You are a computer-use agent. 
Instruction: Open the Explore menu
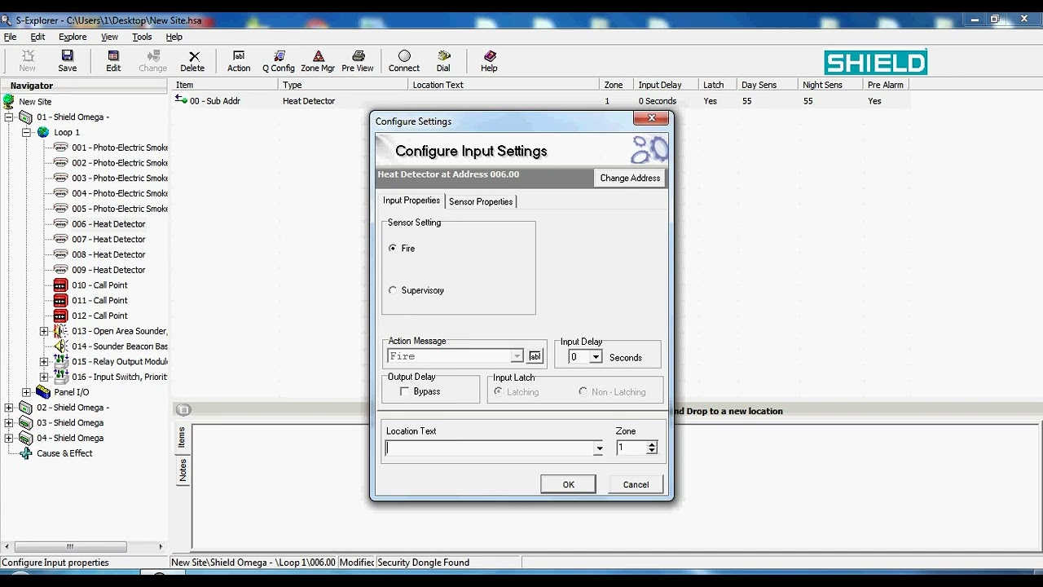(x=73, y=37)
